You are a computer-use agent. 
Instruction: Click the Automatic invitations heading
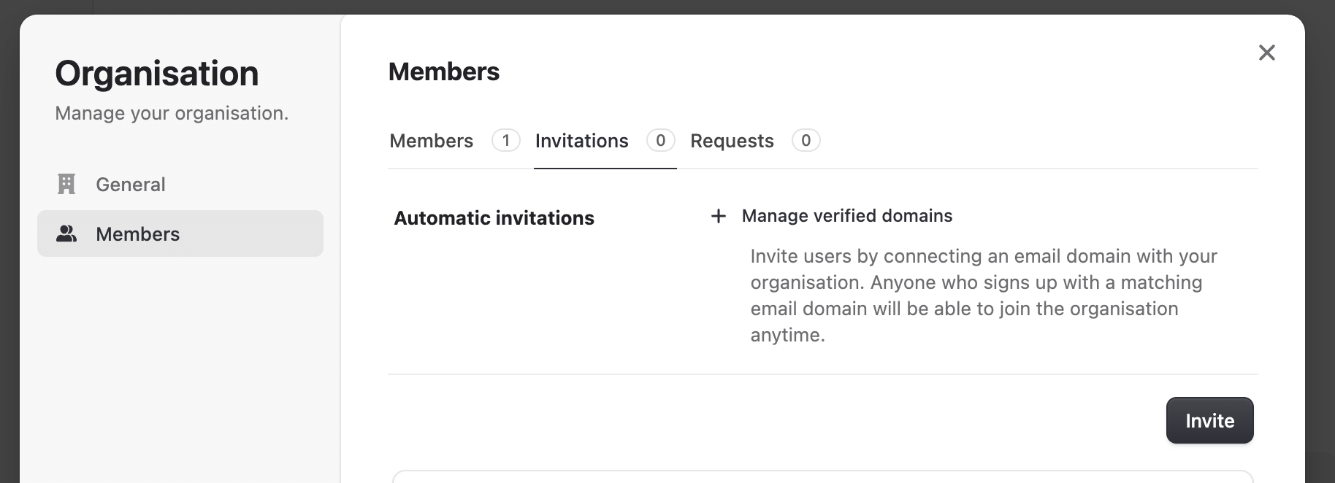point(494,218)
